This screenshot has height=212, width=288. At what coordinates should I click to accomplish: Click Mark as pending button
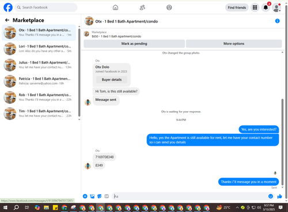pyautogui.click(x=134, y=44)
